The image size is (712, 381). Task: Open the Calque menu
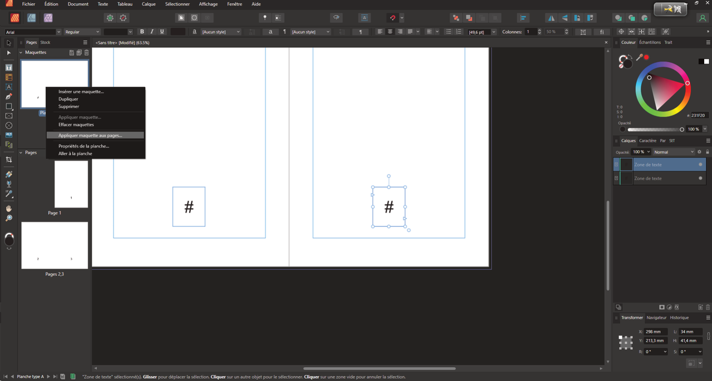149,4
